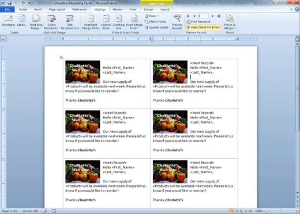300x214 pixels.
Task: Click Save in Quick Access Toolbar
Action: [x=9, y=3]
